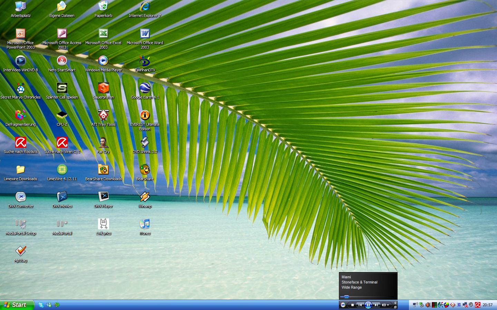
Task: Click the Mp3tag desktop shortcut
Action: pos(21,251)
